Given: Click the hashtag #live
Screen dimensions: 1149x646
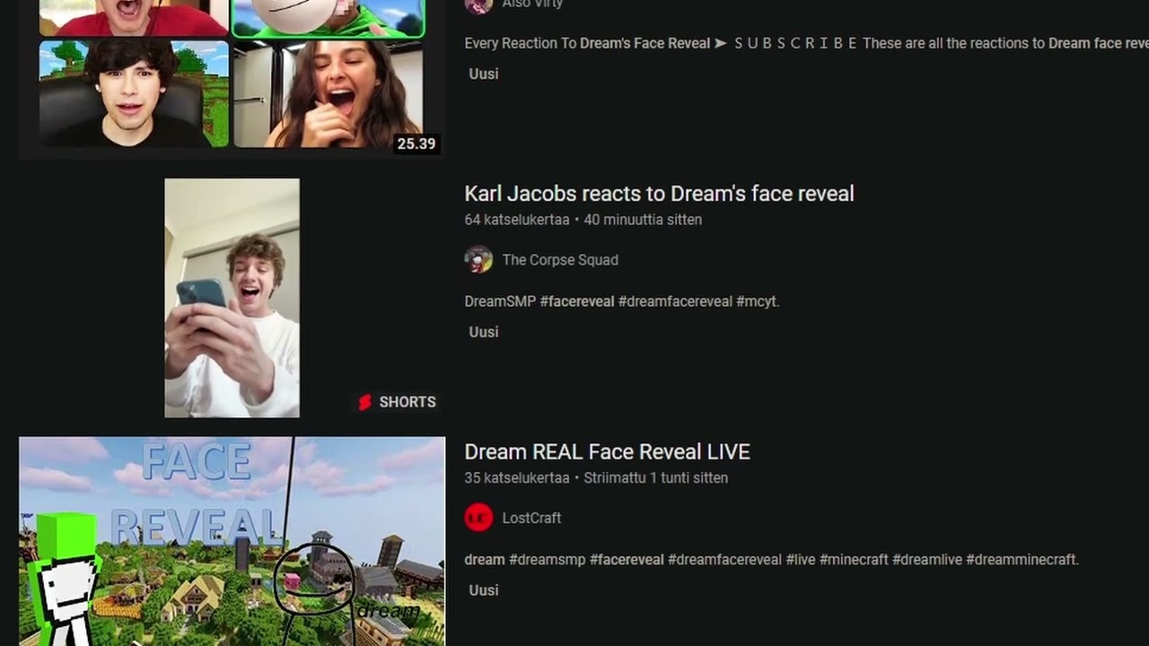Looking at the screenshot, I should [x=801, y=560].
